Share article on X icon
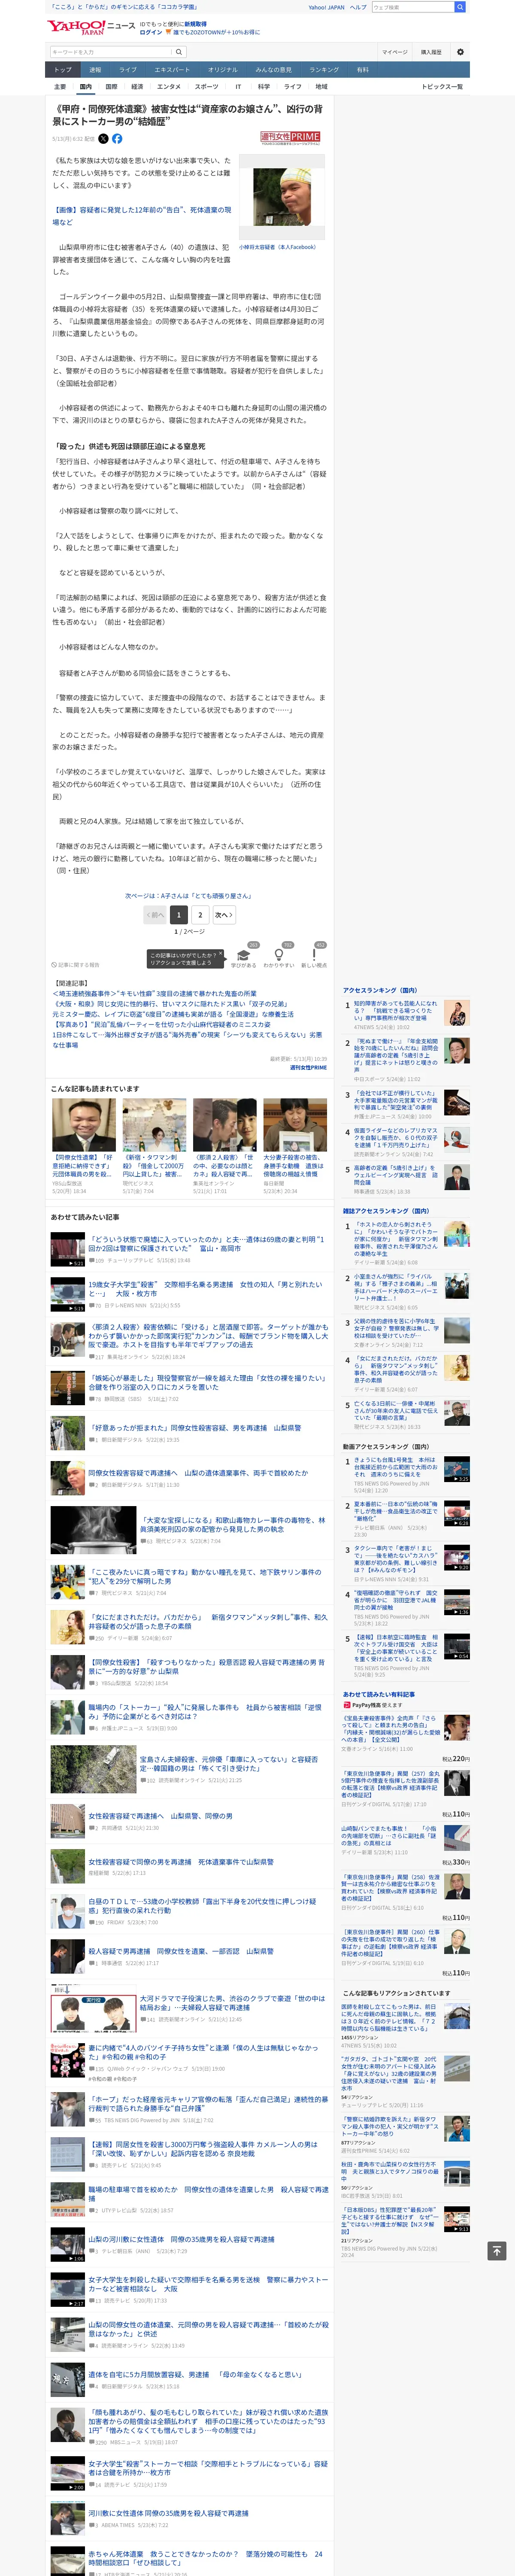Screen dimensions: 515x2576 coord(103,139)
